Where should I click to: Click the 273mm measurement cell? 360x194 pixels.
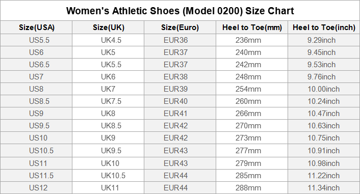[252, 138]
